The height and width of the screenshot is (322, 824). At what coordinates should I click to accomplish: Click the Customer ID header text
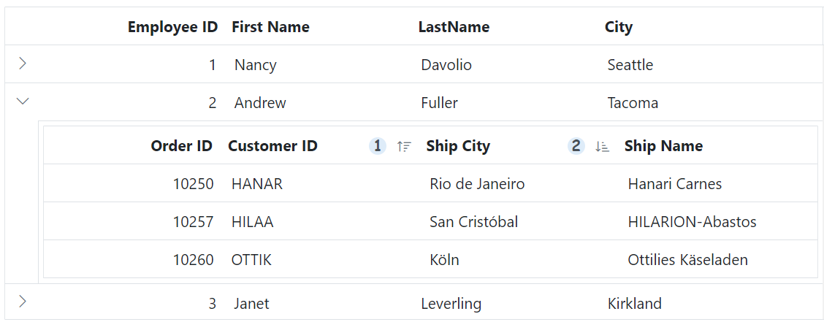click(x=272, y=146)
